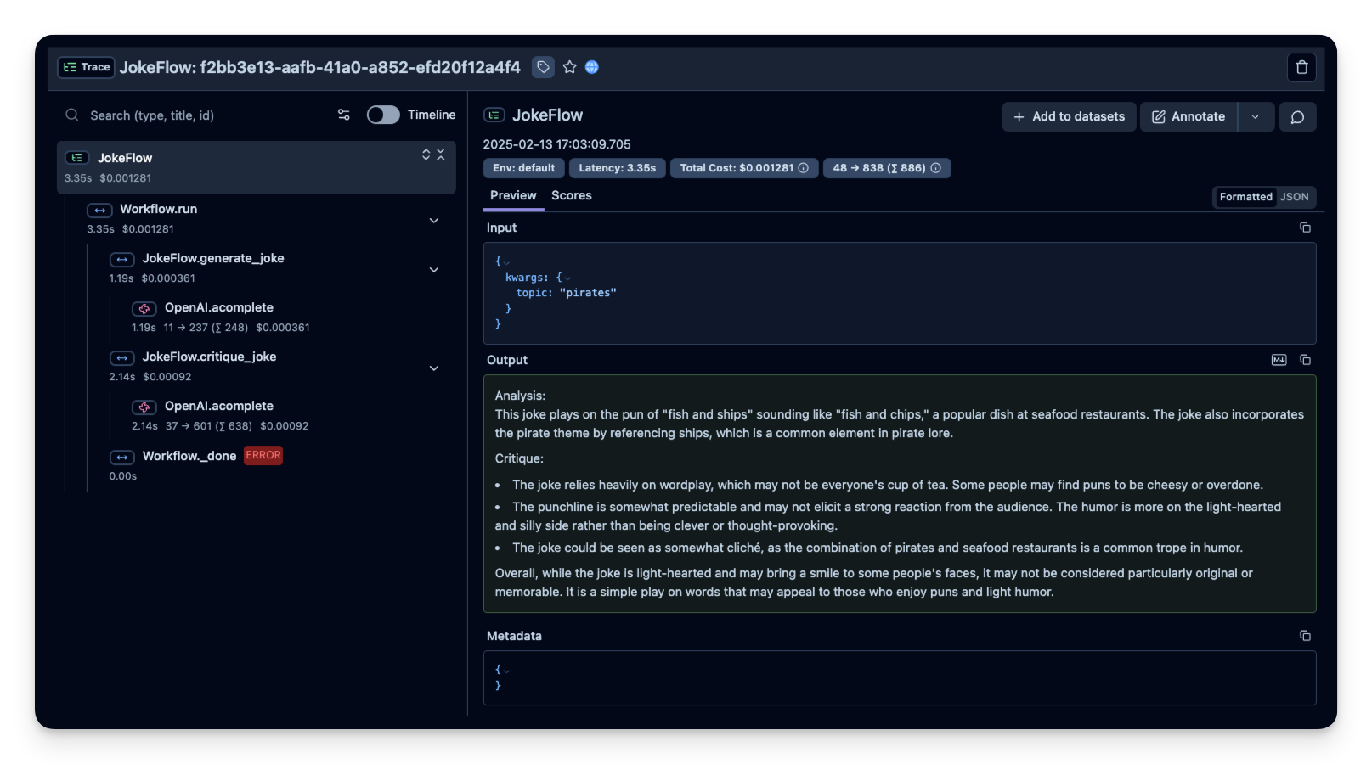
Task: Switch to the Scores tab
Action: tap(571, 195)
